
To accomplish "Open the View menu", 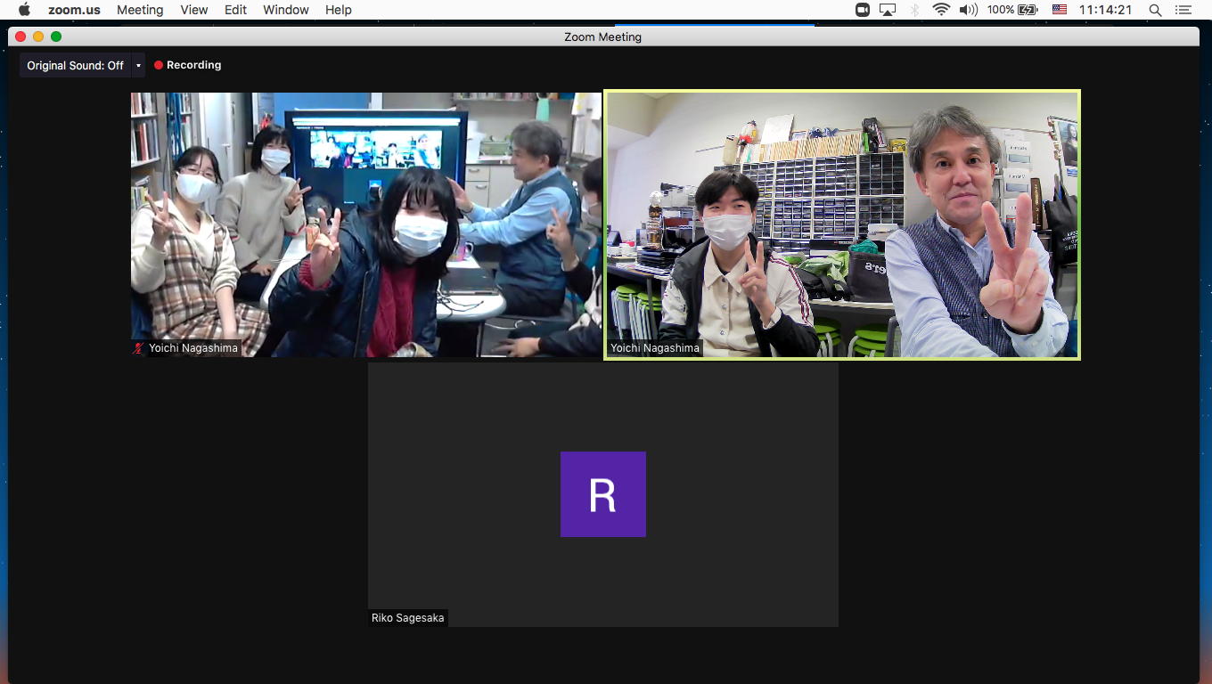I will (x=193, y=10).
